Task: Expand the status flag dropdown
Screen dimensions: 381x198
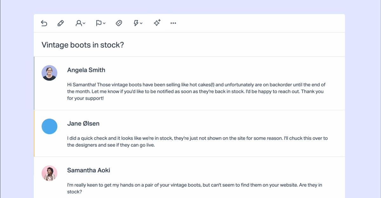Action: point(100,23)
